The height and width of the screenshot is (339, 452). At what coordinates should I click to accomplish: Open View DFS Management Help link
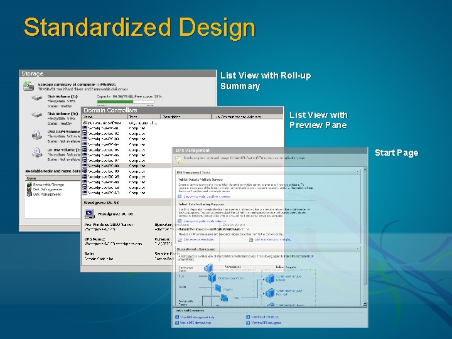pos(197,317)
